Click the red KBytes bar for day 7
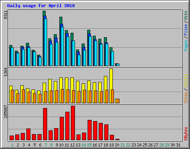 pos(45,124)
